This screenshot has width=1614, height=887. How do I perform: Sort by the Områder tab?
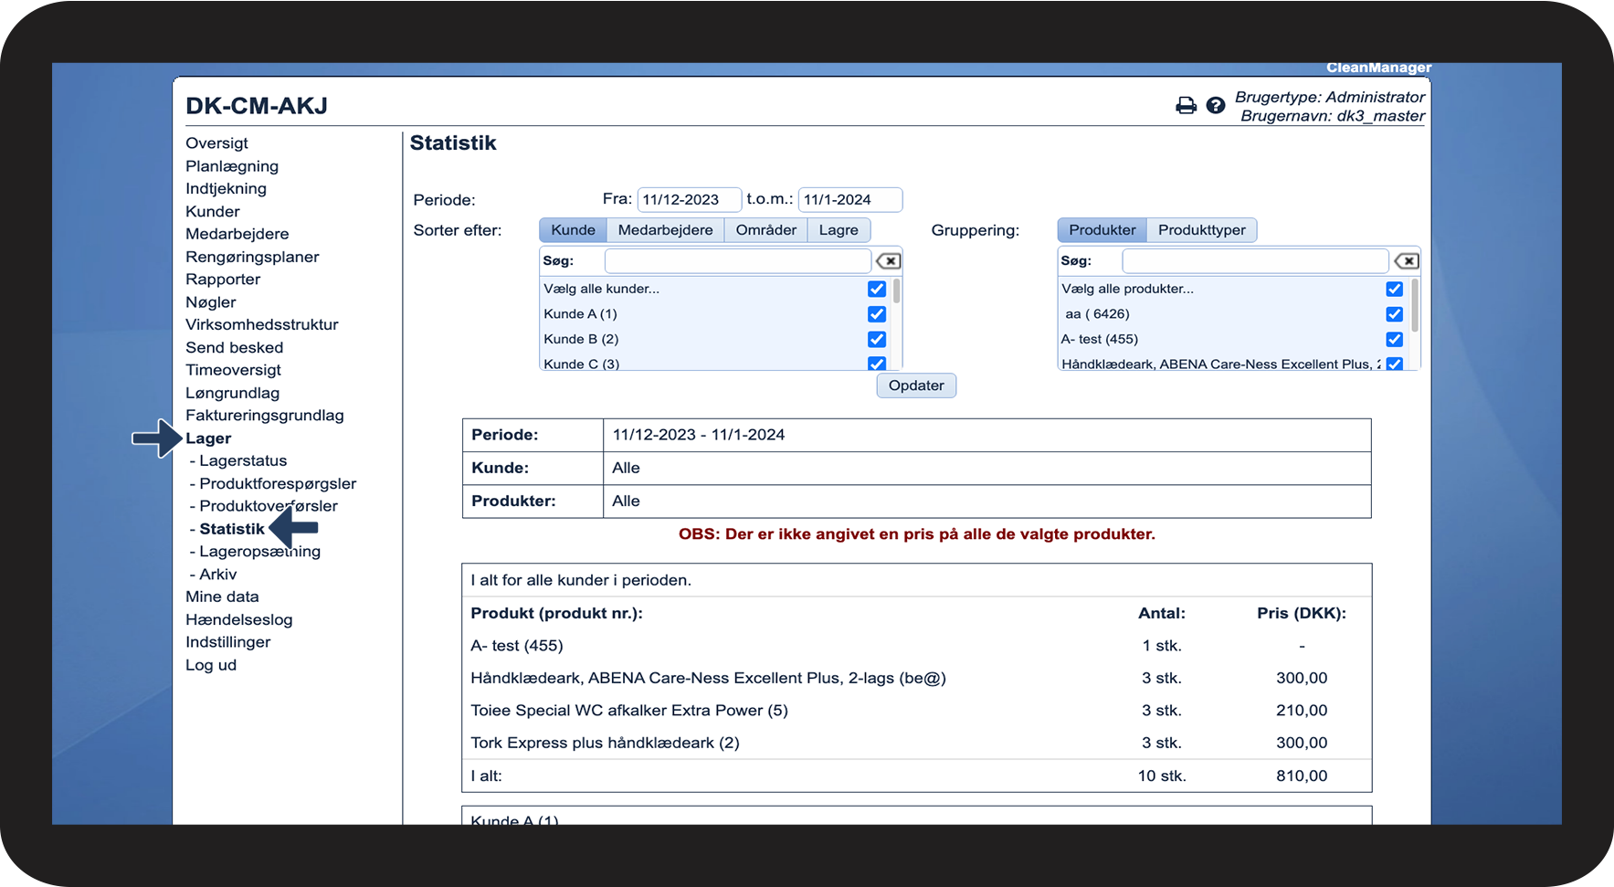click(x=765, y=230)
